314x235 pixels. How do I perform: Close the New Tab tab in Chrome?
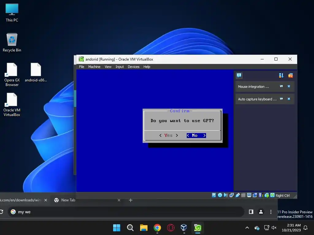(x=119, y=200)
